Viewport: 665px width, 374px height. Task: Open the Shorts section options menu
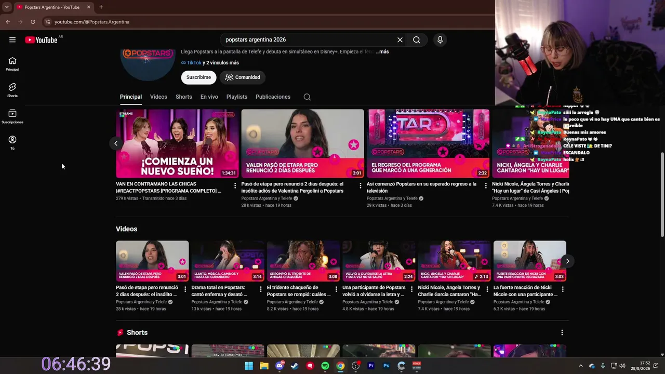562,332
